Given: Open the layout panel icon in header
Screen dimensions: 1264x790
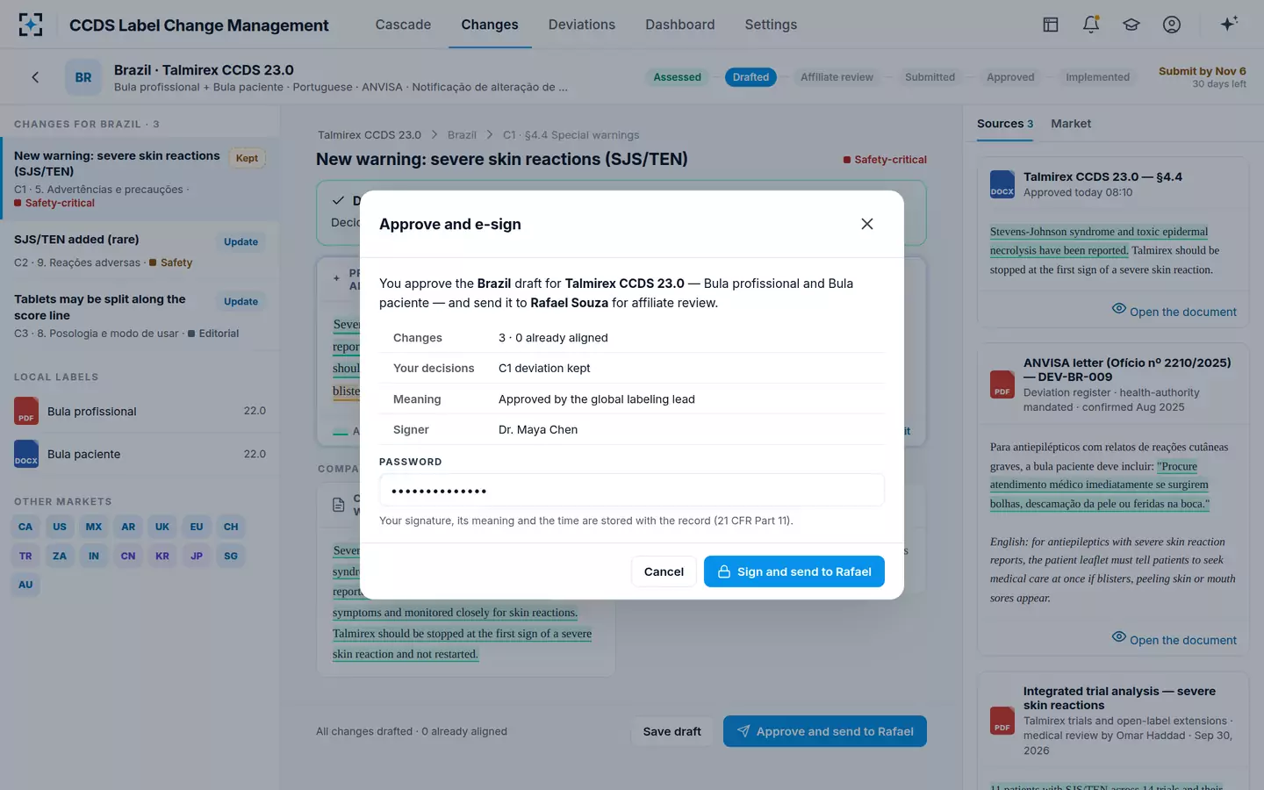Looking at the screenshot, I should pyautogui.click(x=1051, y=25).
